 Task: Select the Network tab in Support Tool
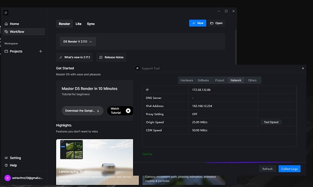[236, 80]
